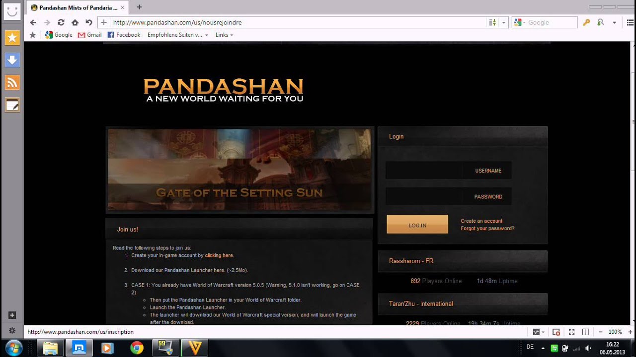Open the Downloads sidebar icon

pyautogui.click(x=12, y=60)
